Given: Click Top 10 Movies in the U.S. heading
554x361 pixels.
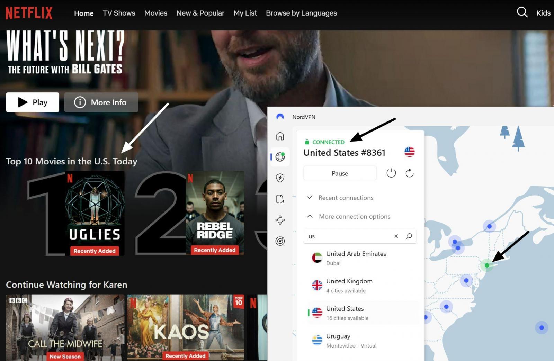Looking at the screenshot, I should pos(72,161).
